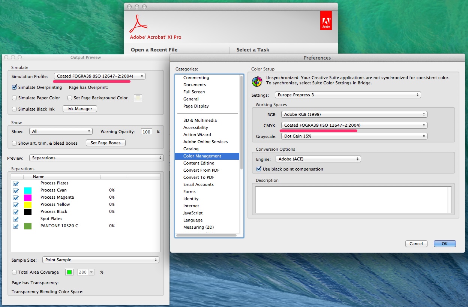
Task: Click the Warning Opacity input field
Action: click(146, 132)
